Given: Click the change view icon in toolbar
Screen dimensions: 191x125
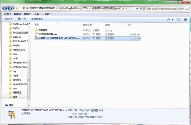Looking at the screenshot, I should (168, 19).
